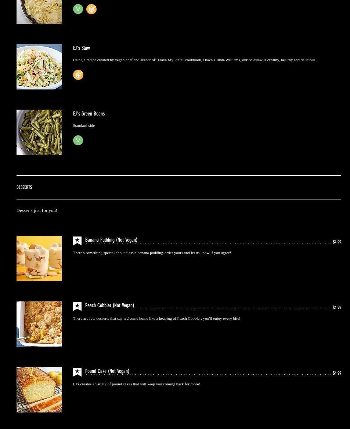
Task: Click the orange gluten-free wheat icon under EJ's Slaw
Action: [78, 75]
